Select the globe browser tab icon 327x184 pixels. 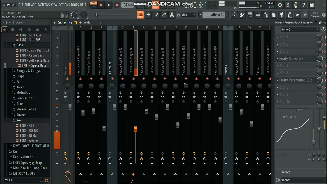[x=29, y=29]
